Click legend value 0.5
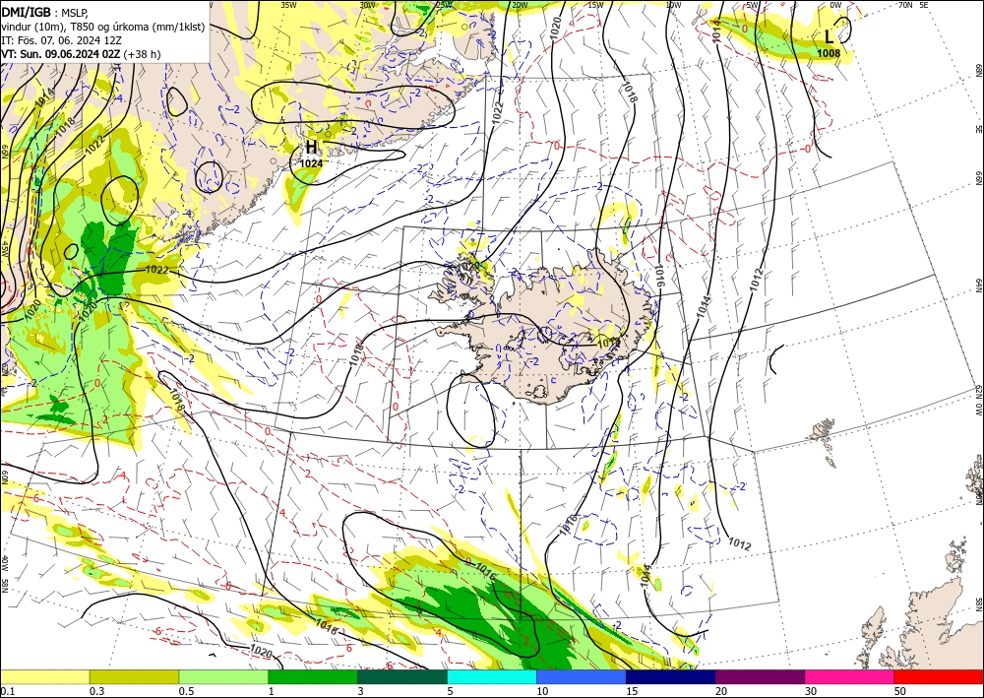 186,691
